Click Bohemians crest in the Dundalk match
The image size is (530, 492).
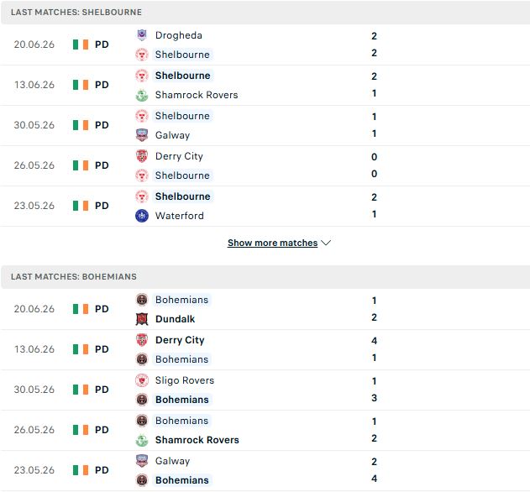(142, 300)
